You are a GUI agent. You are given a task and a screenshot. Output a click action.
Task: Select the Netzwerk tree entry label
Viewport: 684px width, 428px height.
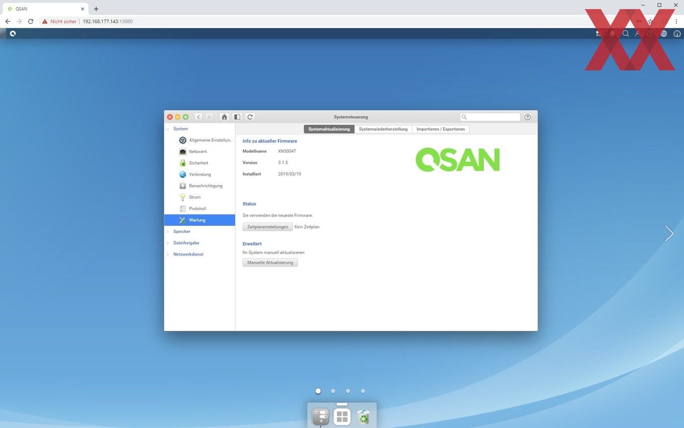click(198, 152)
